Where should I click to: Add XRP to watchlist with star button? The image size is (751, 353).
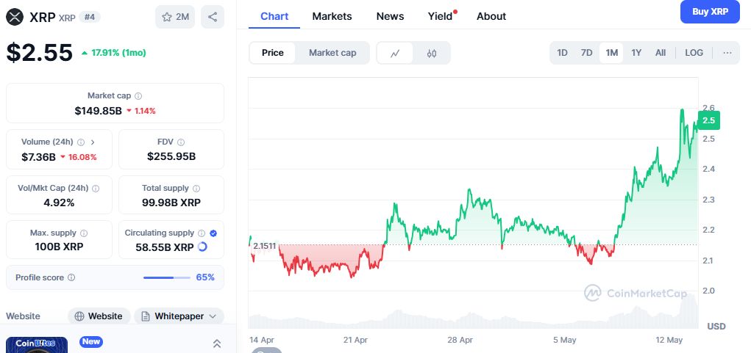click(175, 17)
